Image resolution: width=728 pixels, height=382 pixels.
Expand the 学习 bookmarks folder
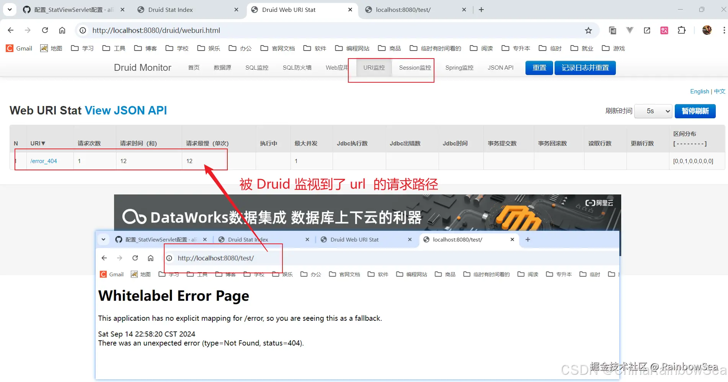click(82, 48)
